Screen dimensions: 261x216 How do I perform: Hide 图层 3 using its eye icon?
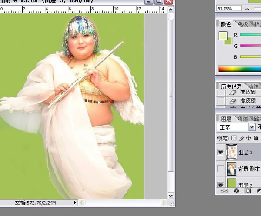[221, 153]
